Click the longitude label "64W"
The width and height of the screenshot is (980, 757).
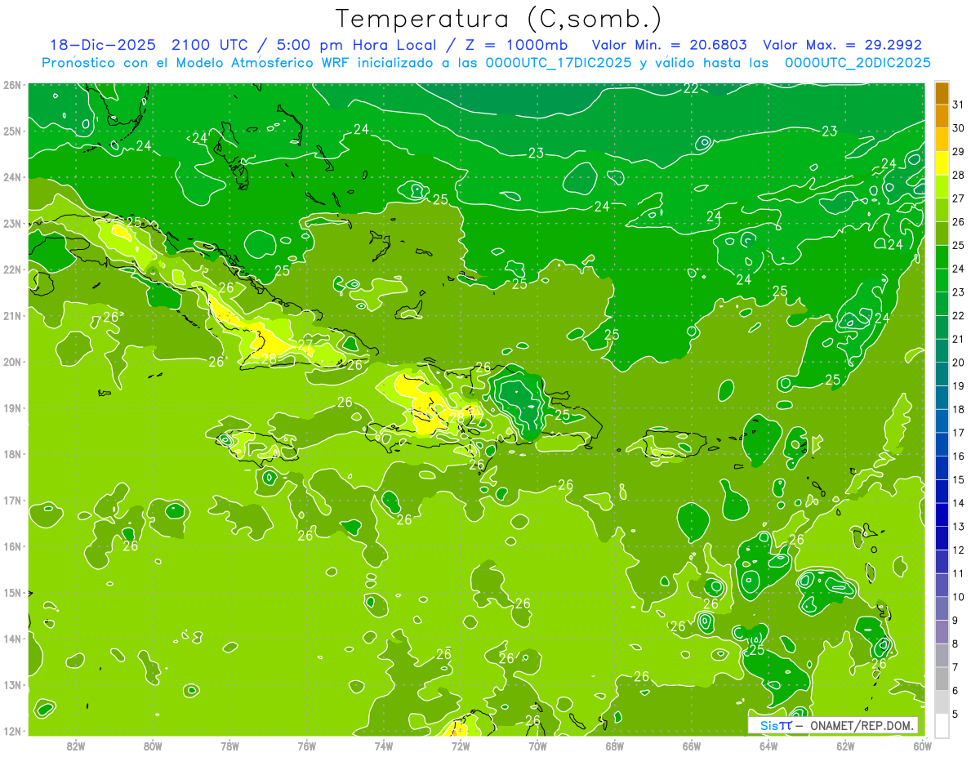point(768,745)
